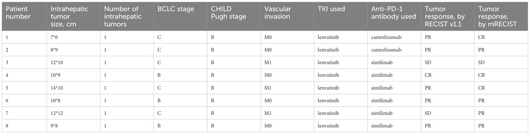Image resolution: width=530 pixels, height=134 pixels.
Task: Select the Patient number column header
Action: (x=23, y=16)
